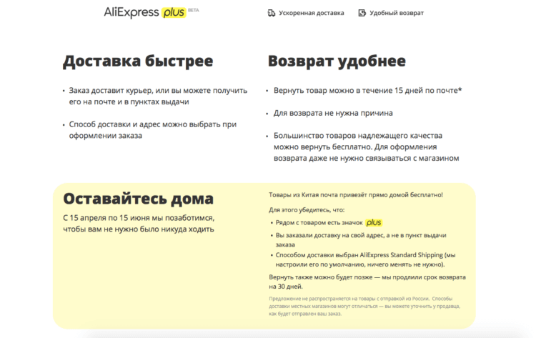Click the Оставайтесь дома heading
The width and height of the screenshot is (536, 338).
pyautogui.click(x=139, y=199)
